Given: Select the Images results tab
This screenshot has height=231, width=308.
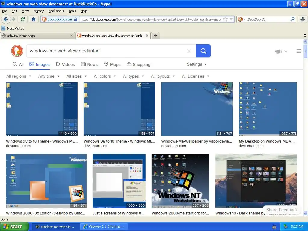Looking at the screenshot, I should [x=39, y=64].
